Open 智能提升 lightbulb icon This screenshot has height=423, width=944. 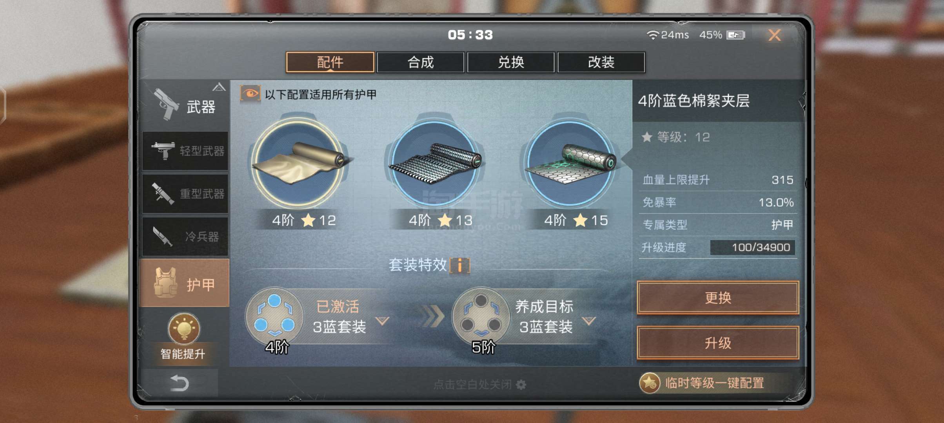184,329
